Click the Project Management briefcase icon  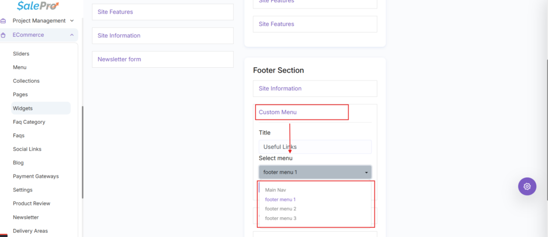[3, 21]
